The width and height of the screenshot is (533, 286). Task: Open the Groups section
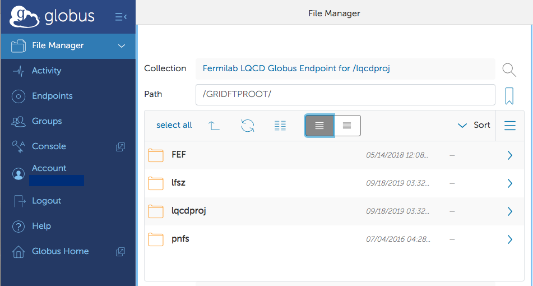[47, 121]
